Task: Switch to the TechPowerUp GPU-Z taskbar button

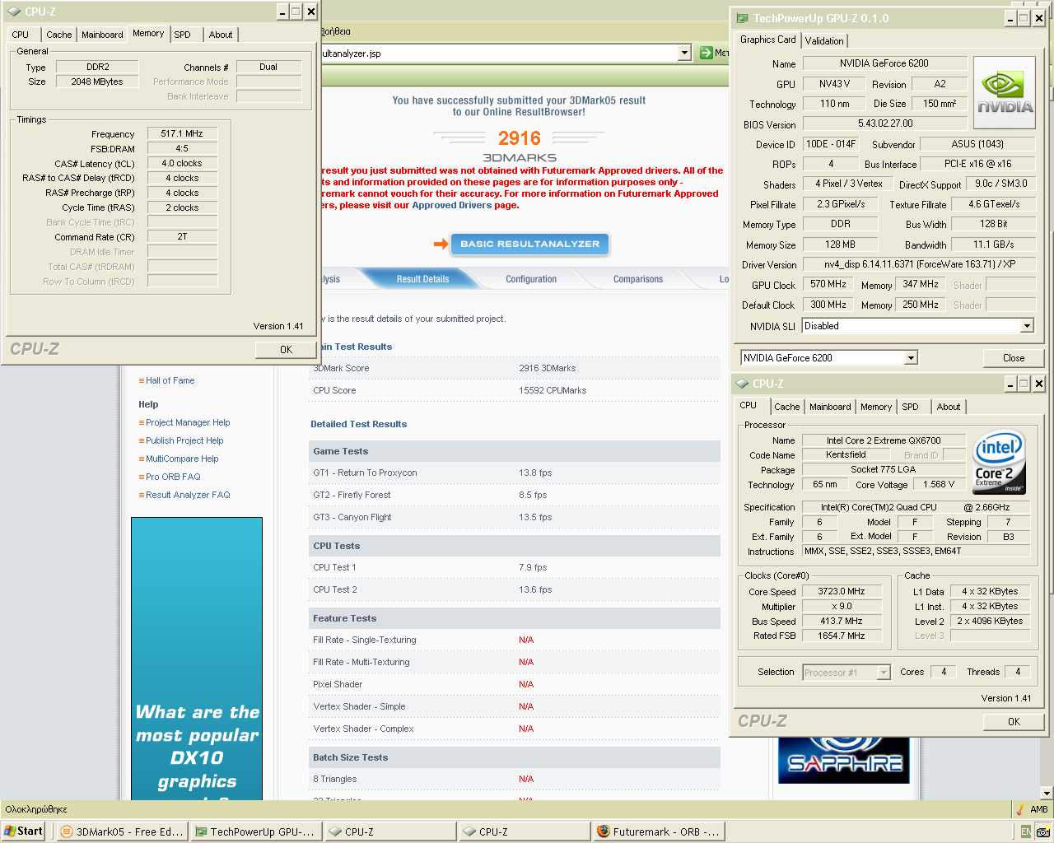Action: (254, 831)
